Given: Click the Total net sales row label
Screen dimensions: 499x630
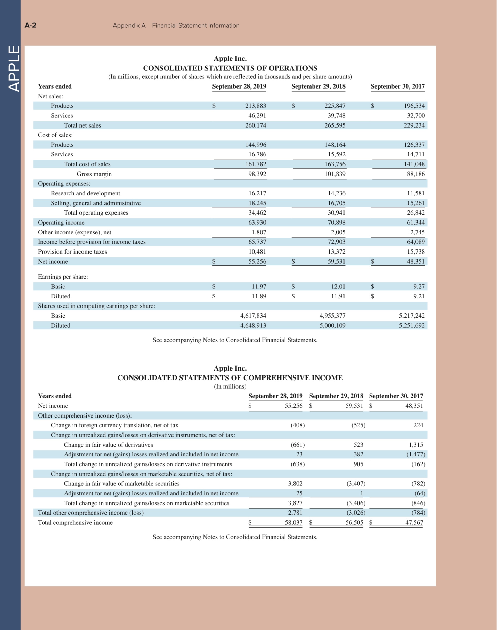Looking at the screenshot, I should 83,125.
